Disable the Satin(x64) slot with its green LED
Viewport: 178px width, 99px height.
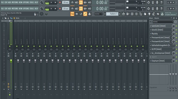coord(176,26)
